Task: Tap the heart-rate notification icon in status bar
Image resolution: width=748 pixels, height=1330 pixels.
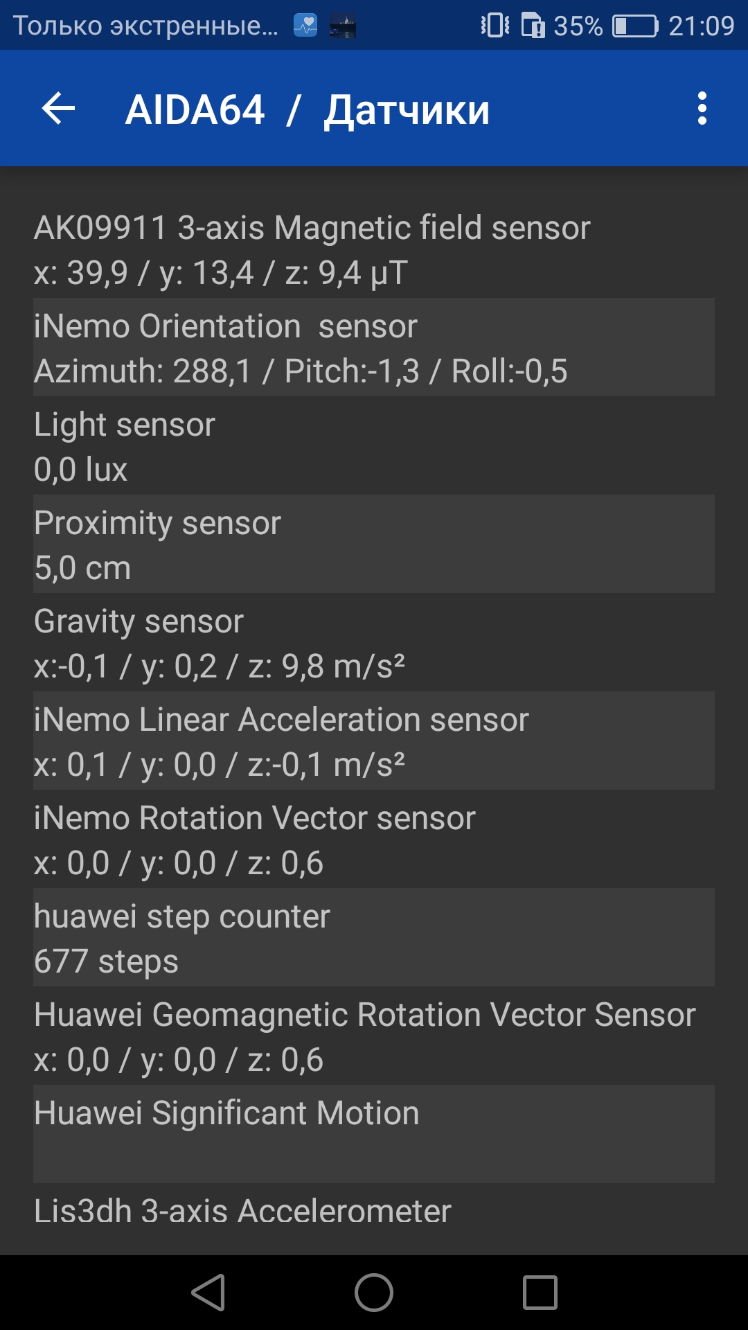Action: point(305,26)
